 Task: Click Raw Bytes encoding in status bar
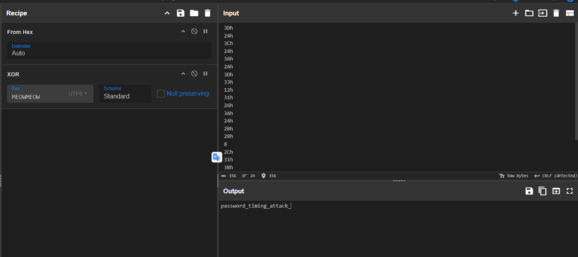tap(514, 176)
